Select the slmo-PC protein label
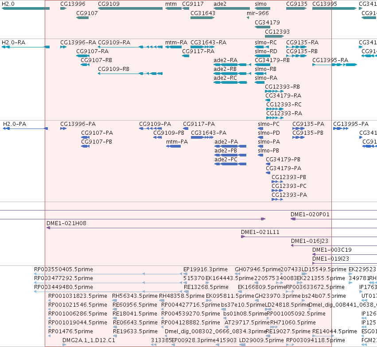Screen dimensions: 377x347 pyautogui.click(x=268, y=124)
